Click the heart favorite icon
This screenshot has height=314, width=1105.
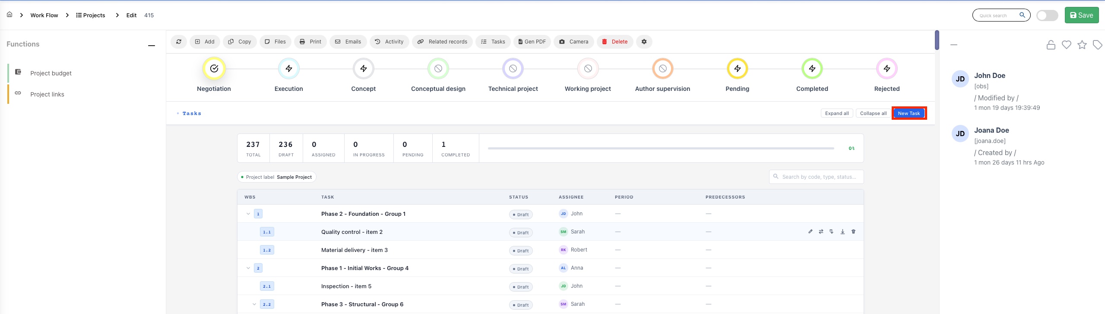tap(1066, 45)
